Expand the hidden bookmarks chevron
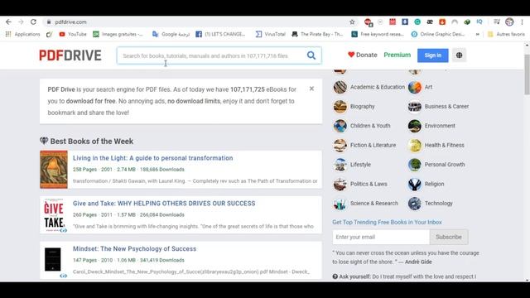 point(477,34)
